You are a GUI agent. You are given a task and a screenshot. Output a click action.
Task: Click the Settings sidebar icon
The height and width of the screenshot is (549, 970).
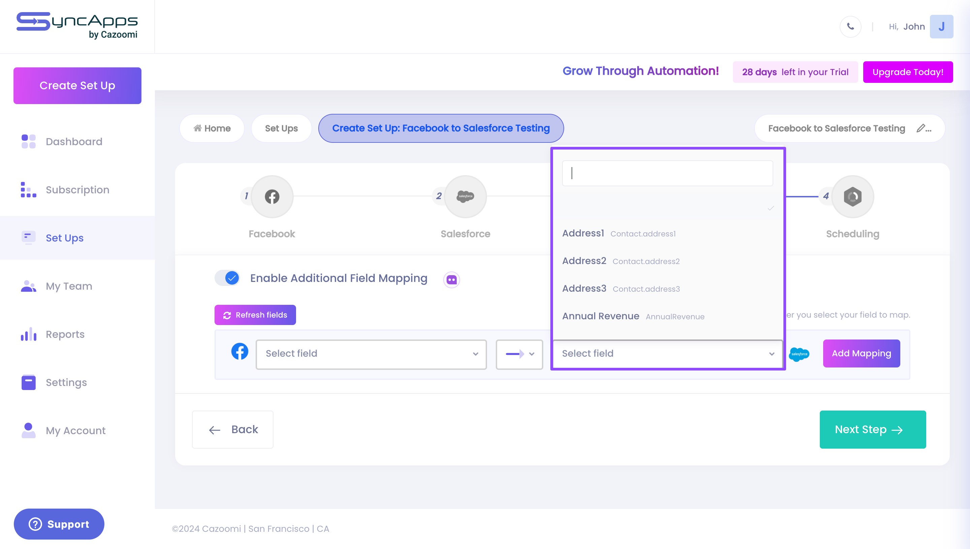pos(29,382)
